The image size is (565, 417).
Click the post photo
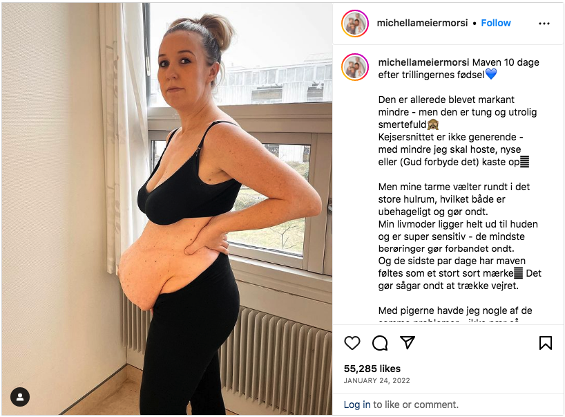pyautogui.click(x=167, y=209)
